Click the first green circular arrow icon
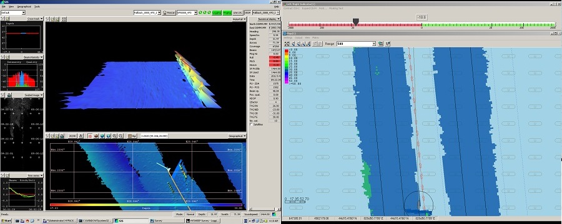The height and width of the screenshot is (224, 562). [200, 12]
